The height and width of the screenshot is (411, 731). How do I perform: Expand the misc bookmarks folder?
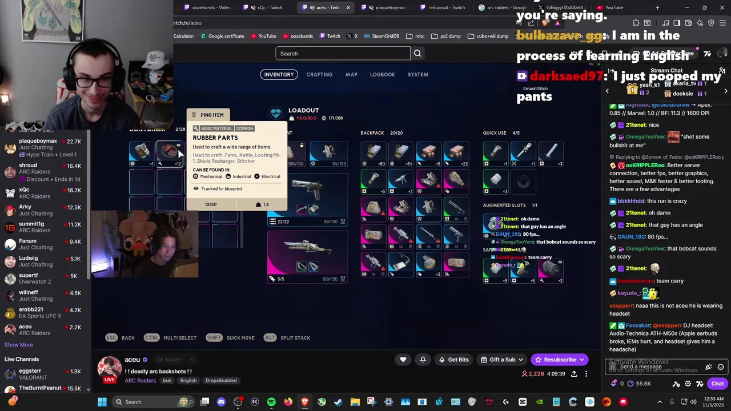coord(415,36)
